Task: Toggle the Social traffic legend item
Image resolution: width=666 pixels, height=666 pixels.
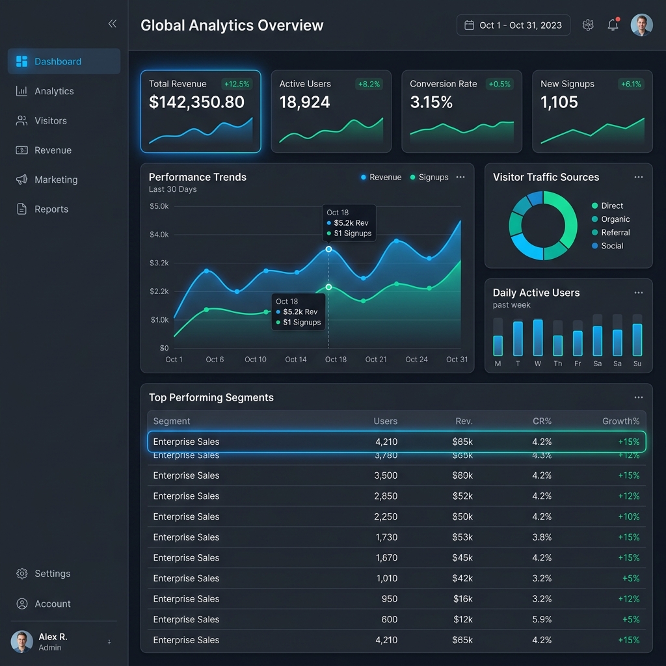Action: point(607,246)
